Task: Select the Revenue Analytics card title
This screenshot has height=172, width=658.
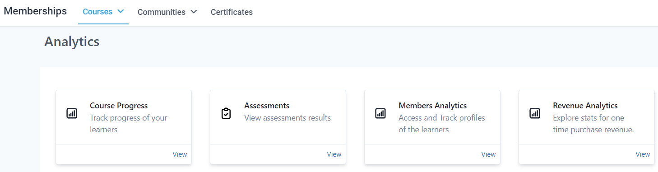Action: [585, 106]
